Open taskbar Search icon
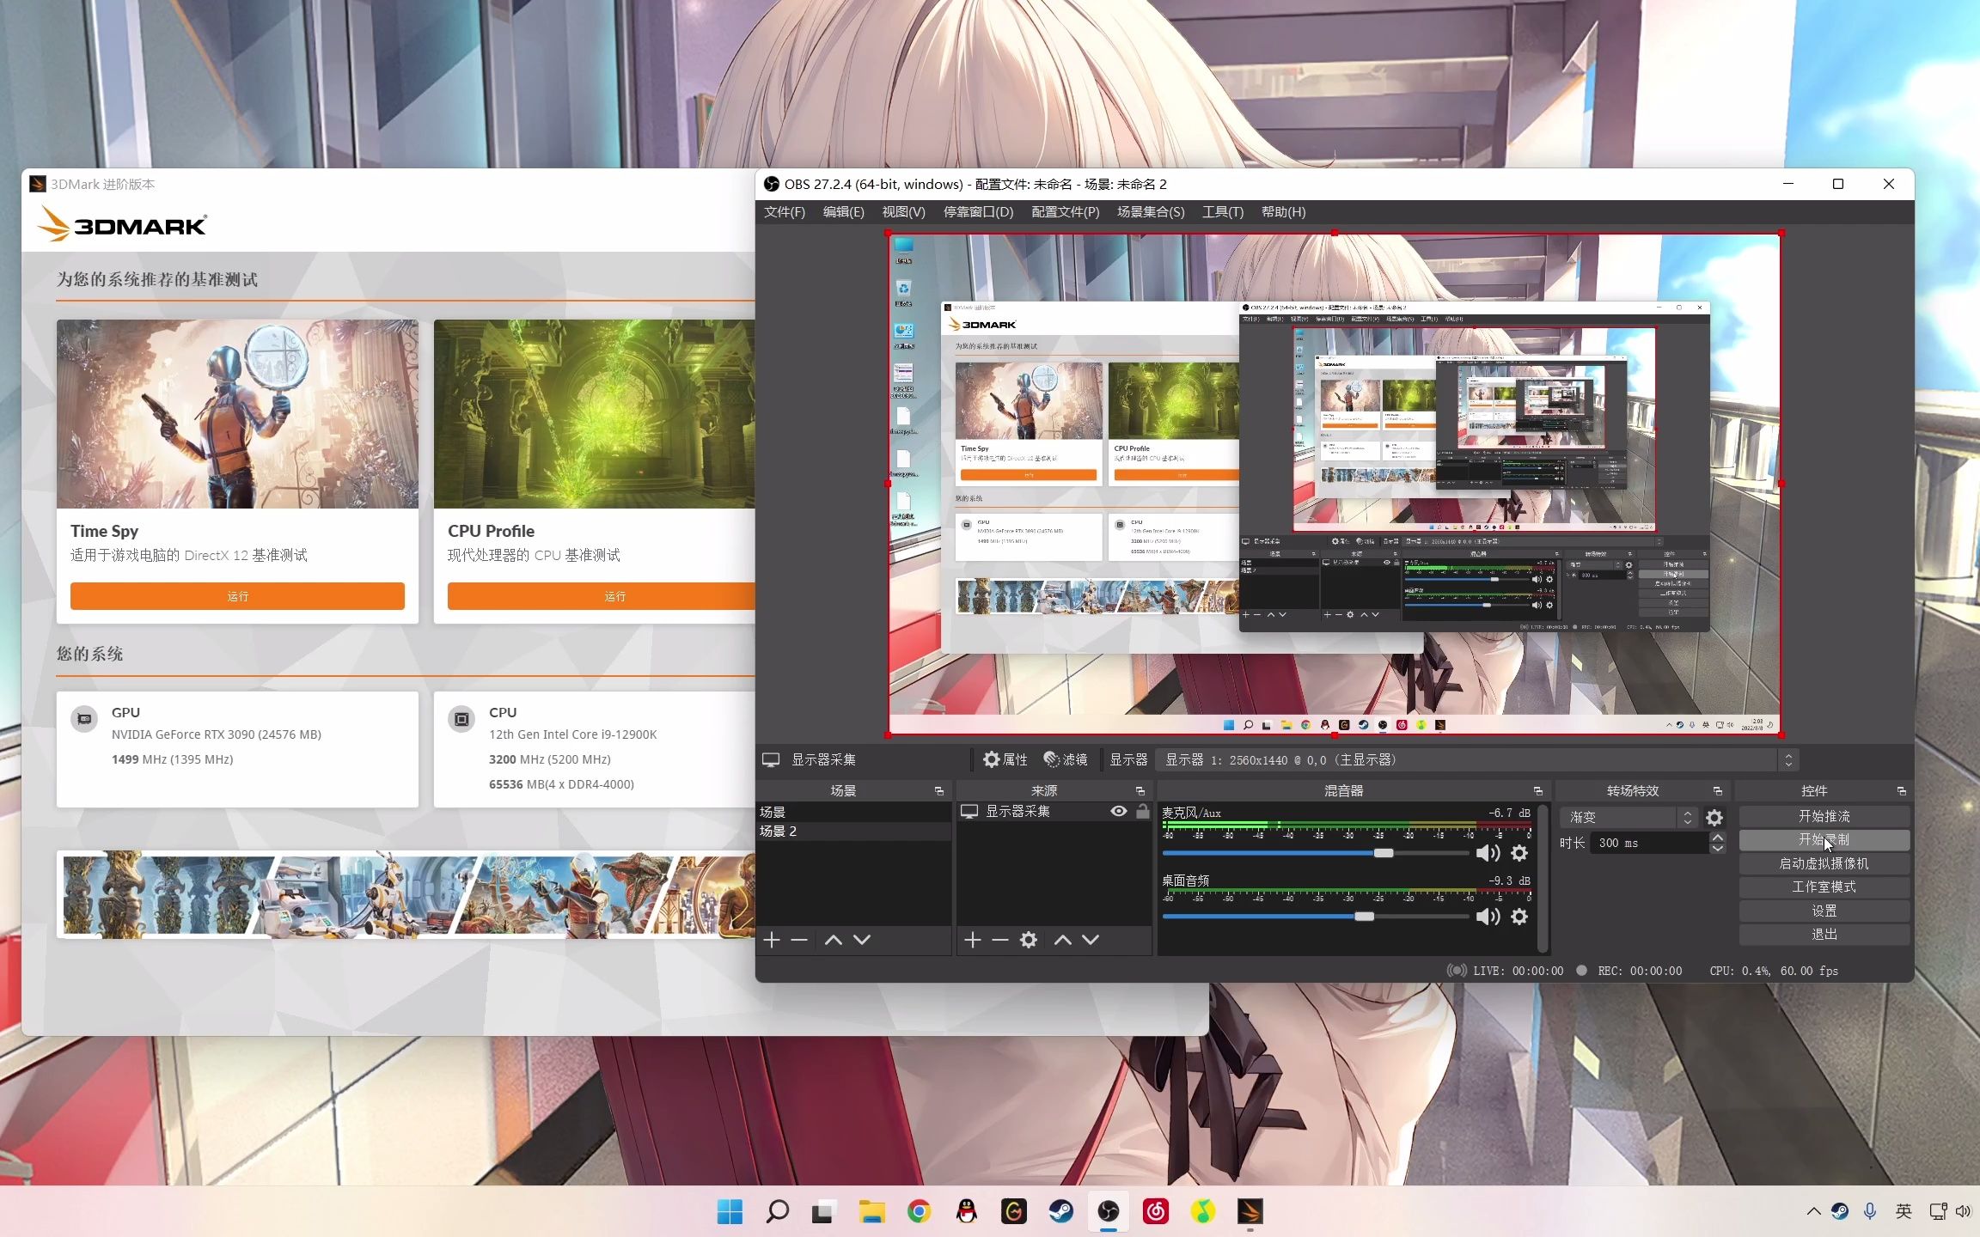Image resolution: width=1980 pixels, height=1237 pixels. pyautogui.click(x=777, y=1211)
